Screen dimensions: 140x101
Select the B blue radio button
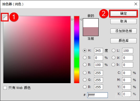pos(85,87)
